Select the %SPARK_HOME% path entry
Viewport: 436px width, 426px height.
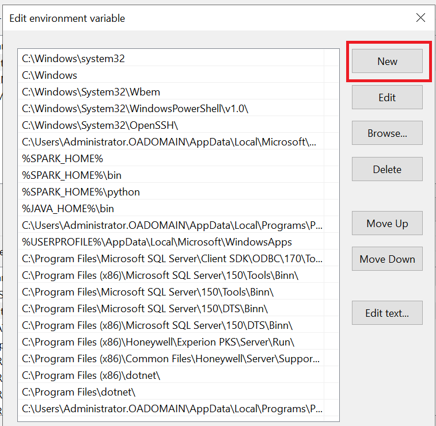pos(62,159)
